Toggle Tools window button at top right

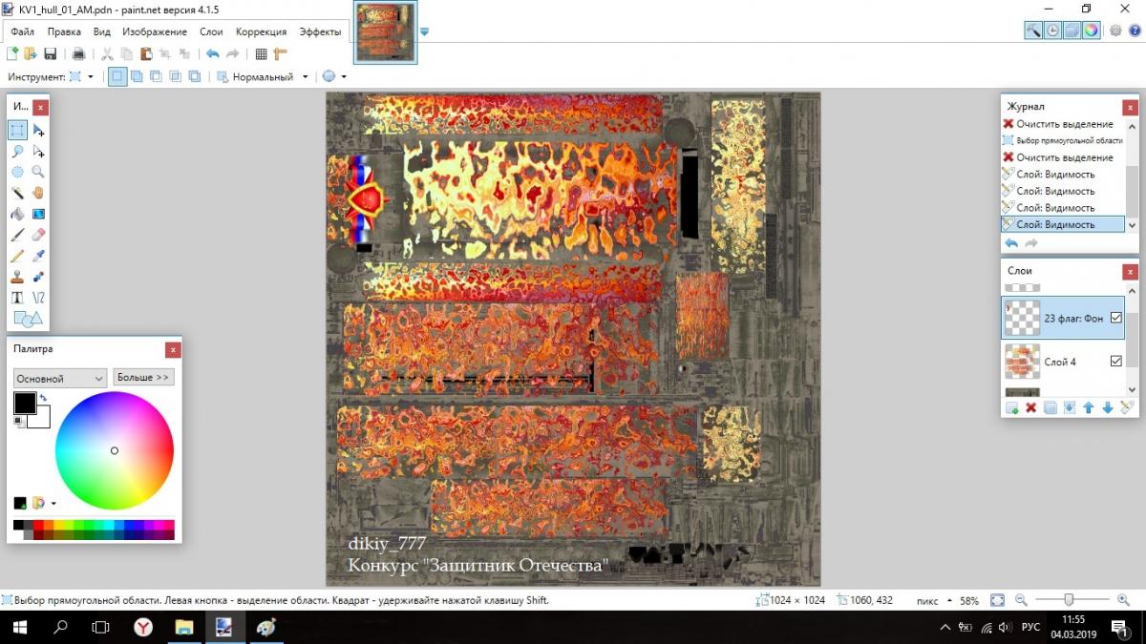click(x=1033, y=31)
